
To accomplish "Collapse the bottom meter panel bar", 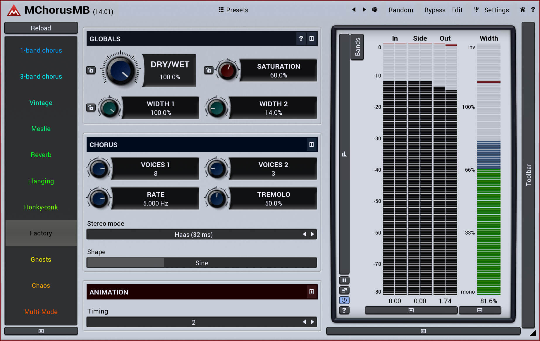I will 423,331.
